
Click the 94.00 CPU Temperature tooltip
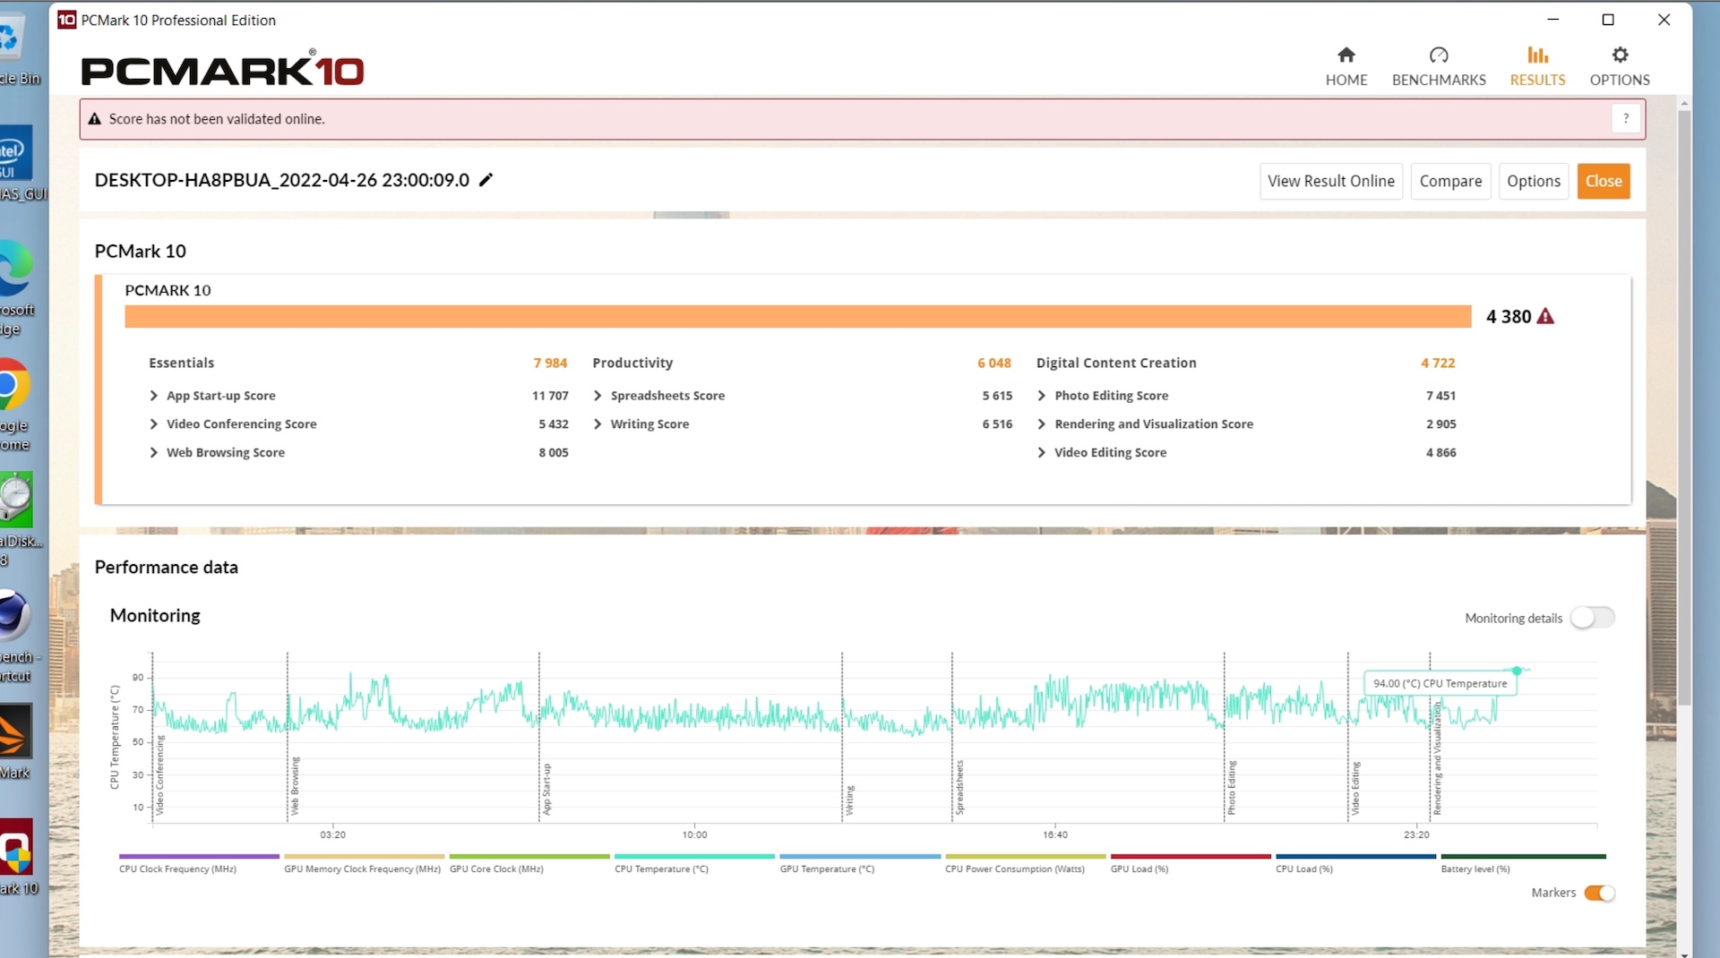tap(1440, 683)
